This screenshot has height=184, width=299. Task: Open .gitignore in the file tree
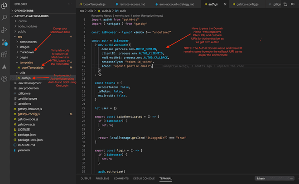tap(24, 93)
